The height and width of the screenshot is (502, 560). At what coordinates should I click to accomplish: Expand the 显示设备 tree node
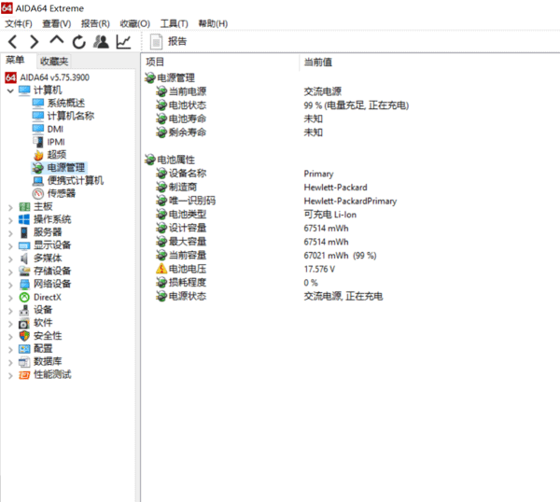tap(10, 246)
